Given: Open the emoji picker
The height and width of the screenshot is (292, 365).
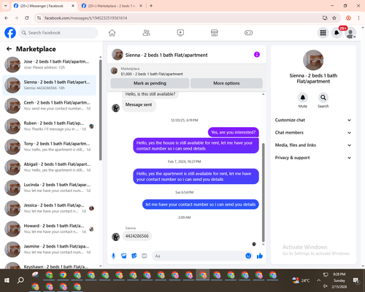Looking at the screenshot, I should tap(248, 255).
